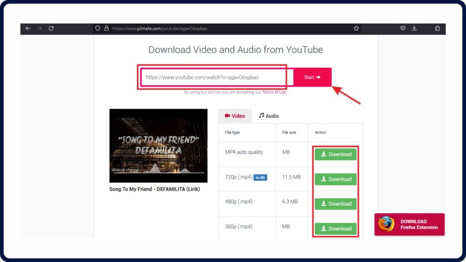Open the Terms of Use link
This screenshot has width=466, height=262.
pyautogui.click(x=274, y=92)
